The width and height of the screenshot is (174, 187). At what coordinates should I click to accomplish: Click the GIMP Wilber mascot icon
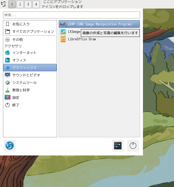pos(63,24)
